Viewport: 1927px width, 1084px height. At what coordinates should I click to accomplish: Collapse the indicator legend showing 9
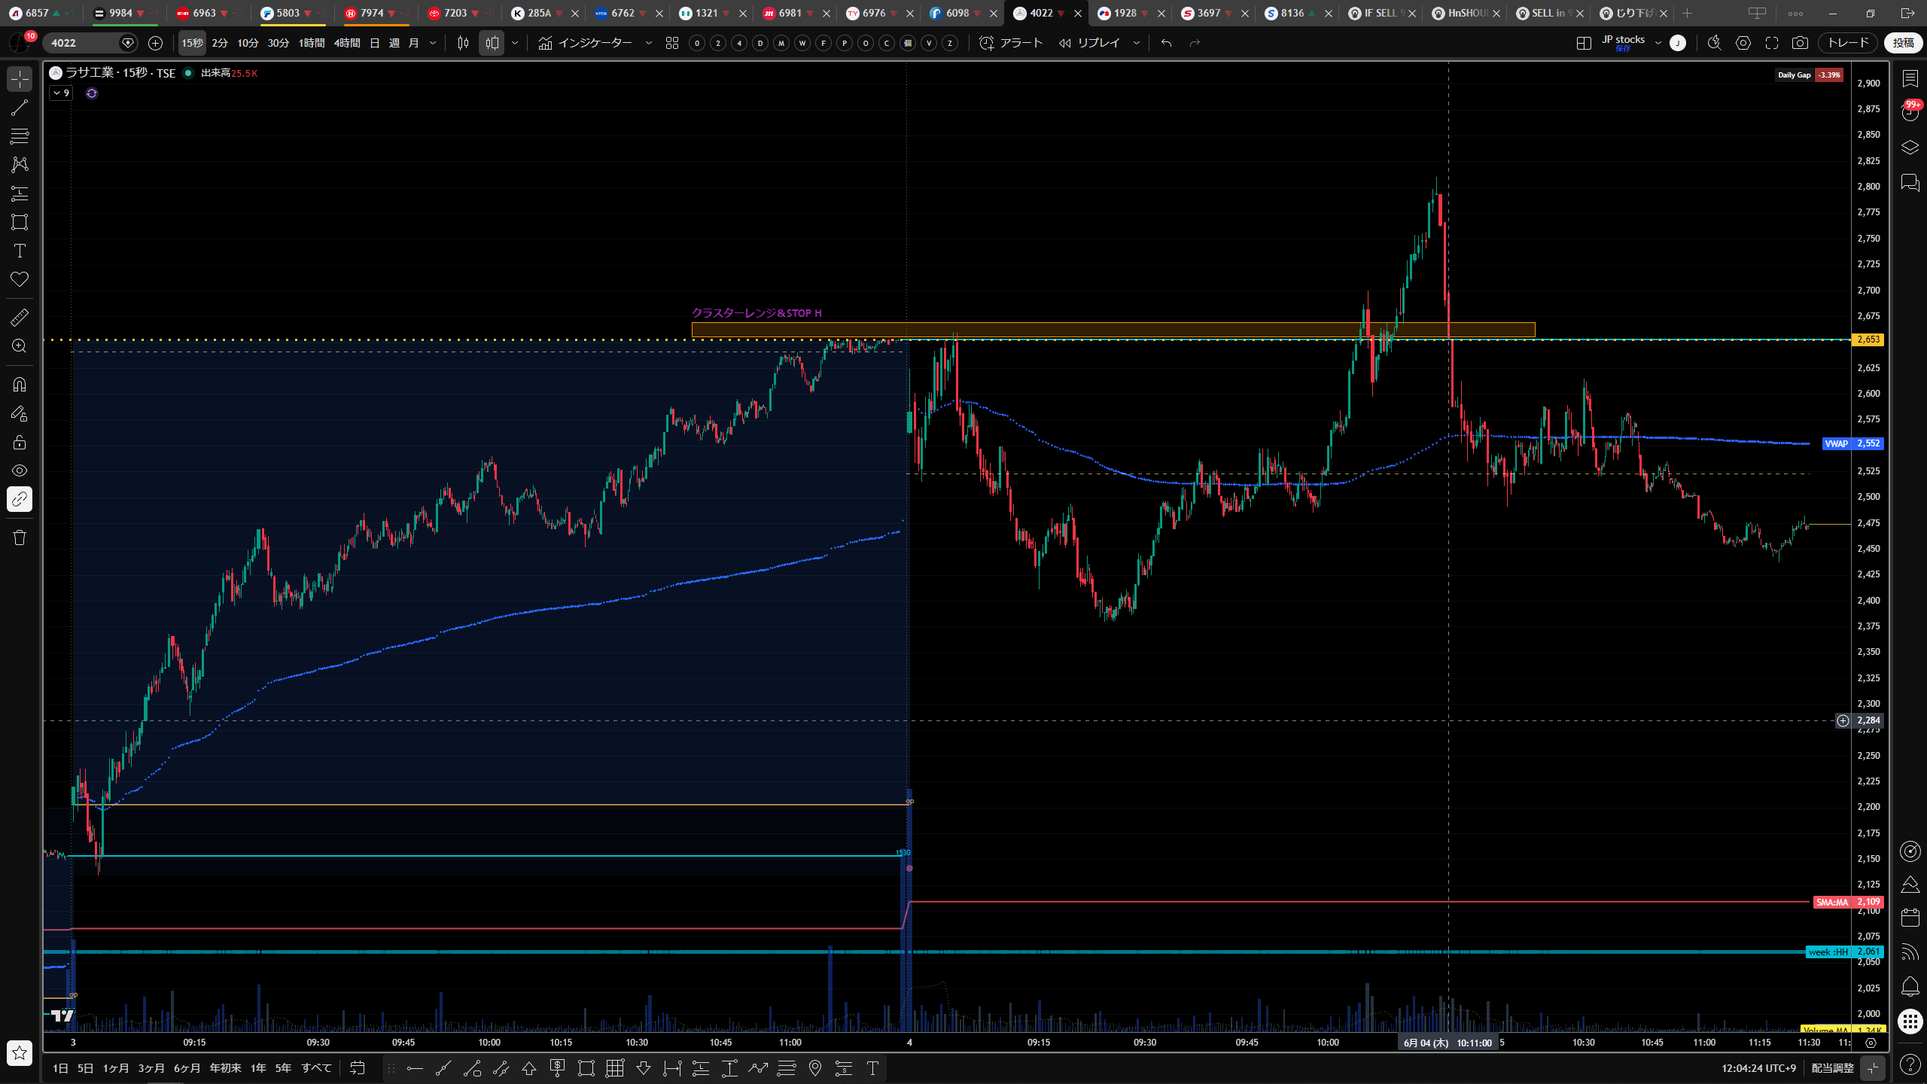pos(60,93)
